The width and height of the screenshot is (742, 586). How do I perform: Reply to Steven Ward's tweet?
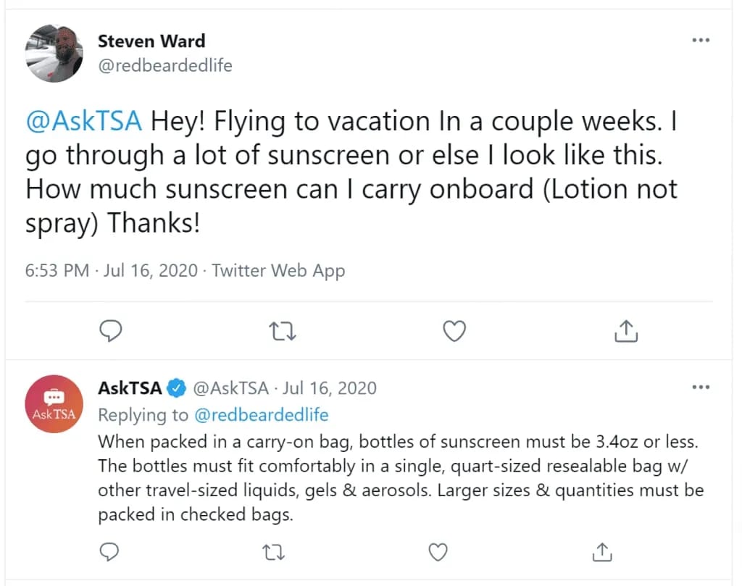pos(109,332)
